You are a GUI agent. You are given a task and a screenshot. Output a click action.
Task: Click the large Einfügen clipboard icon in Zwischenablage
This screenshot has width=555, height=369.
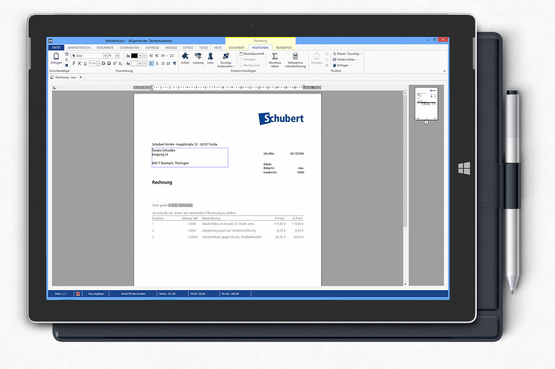click(x=56, y=56)
